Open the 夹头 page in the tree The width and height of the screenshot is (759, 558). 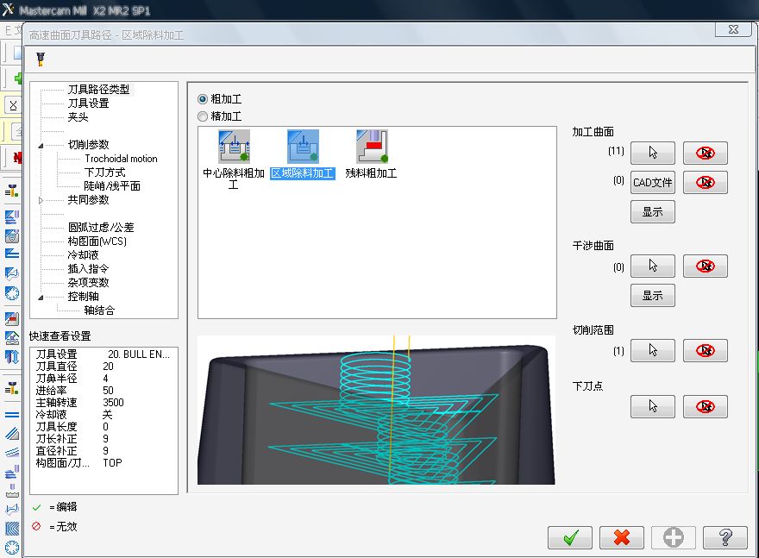coord(78,117)
